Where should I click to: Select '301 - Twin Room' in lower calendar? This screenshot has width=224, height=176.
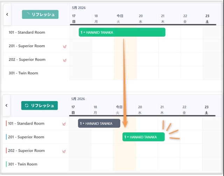[x=23, y=164]
